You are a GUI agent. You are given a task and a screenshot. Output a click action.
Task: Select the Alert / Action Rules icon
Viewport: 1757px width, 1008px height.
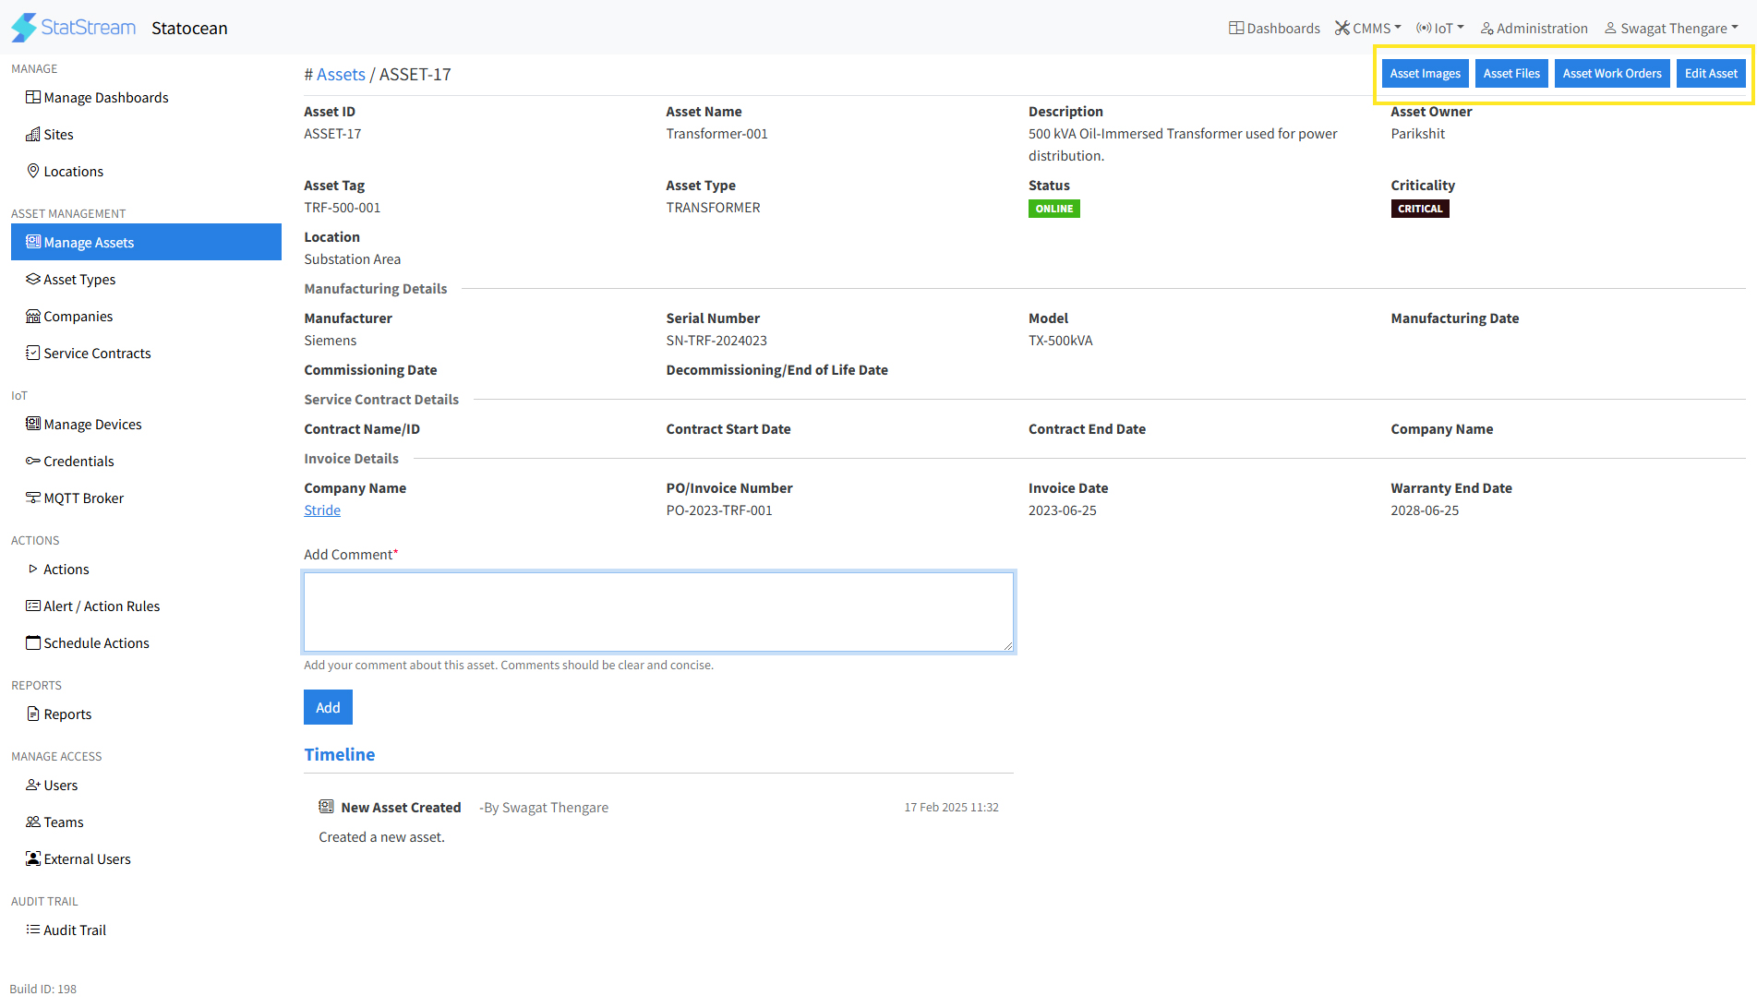[33, 606]
